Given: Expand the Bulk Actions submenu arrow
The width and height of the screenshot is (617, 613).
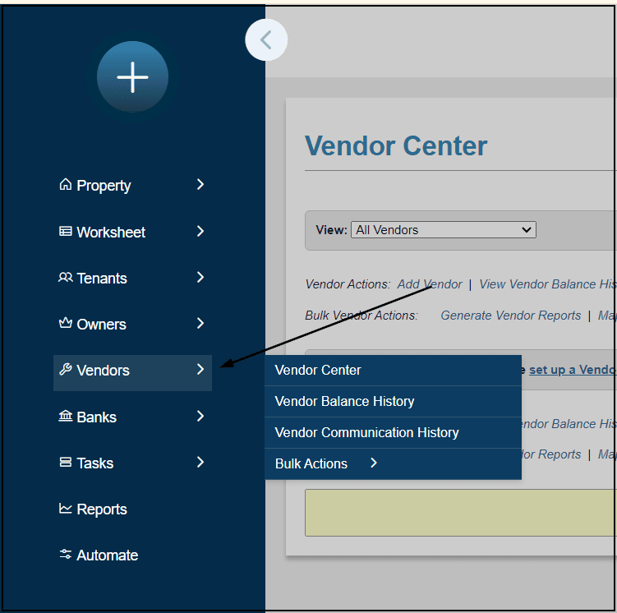Looking at the screenshot, I should pyautogui.click(x=374, y=463).
